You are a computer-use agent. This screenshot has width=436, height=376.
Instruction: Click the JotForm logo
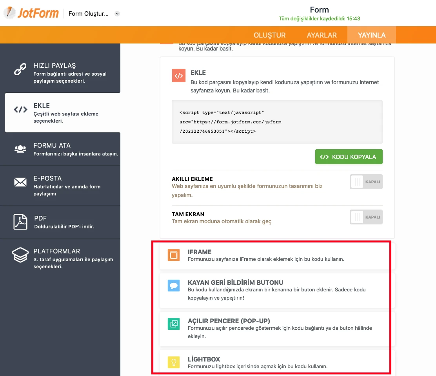pos(31,13)
